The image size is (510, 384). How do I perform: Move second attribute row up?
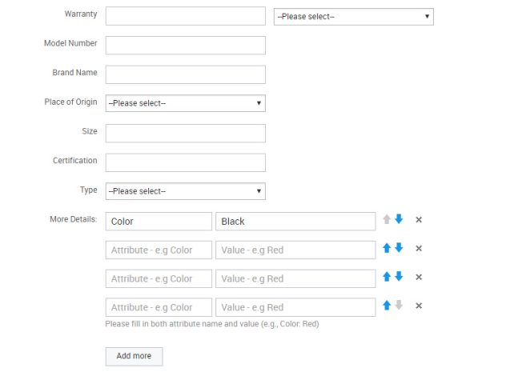pyautogui.click(x=387, y=248)
